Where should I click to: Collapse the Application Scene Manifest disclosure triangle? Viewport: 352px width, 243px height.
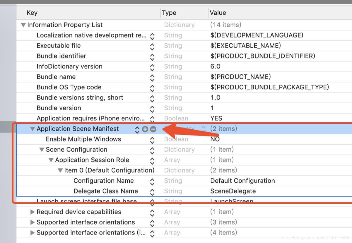(33, 129)
